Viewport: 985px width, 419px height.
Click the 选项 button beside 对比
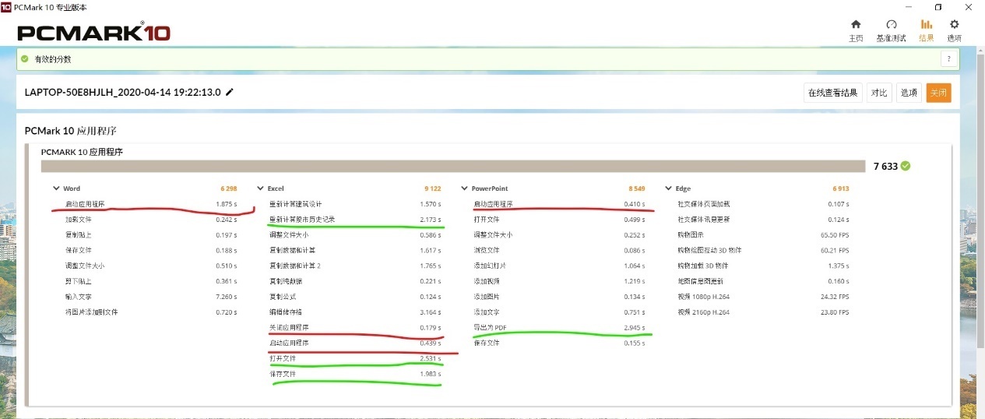click(909, 93)
